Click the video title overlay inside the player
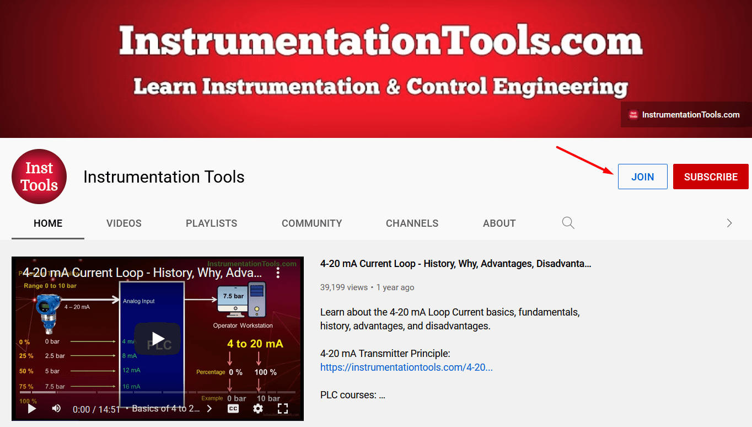The image size is (752, 427). [x=142, y=273]
